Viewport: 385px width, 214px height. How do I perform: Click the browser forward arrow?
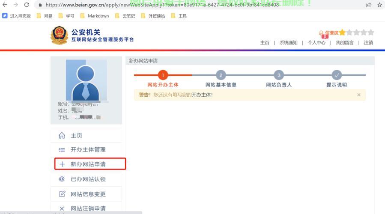[16, 5]
